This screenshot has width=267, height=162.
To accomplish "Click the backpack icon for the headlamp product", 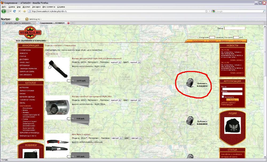I will pyautogui.click(x=190, y=121).
